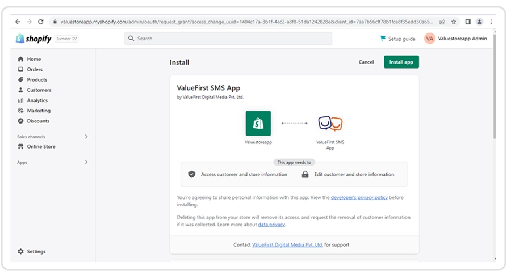Go to Orders in the sidebar
511x279 pixels.
coord(34,69)
